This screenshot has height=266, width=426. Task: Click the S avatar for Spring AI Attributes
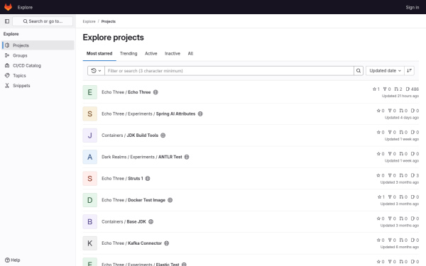tap(90, 113)
